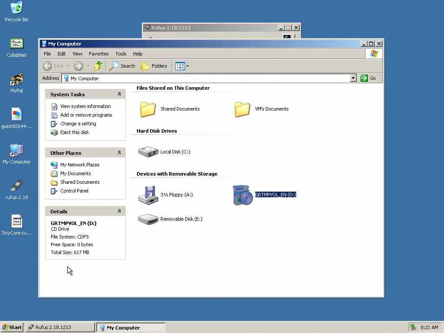The image size is (444, 333).
Task: Select the TinyCore-cu... desktop file
Action: [x=16, y=225]
